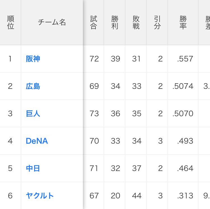This screenshot has width=210, height=209.
Task: Click the 試合 column header
Action: coord(94,22)
